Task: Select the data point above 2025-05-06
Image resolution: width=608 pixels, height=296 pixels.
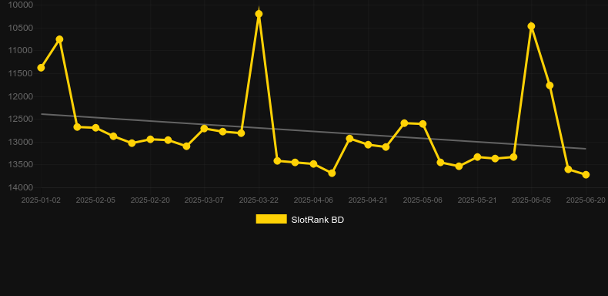Action: (423, 124)
